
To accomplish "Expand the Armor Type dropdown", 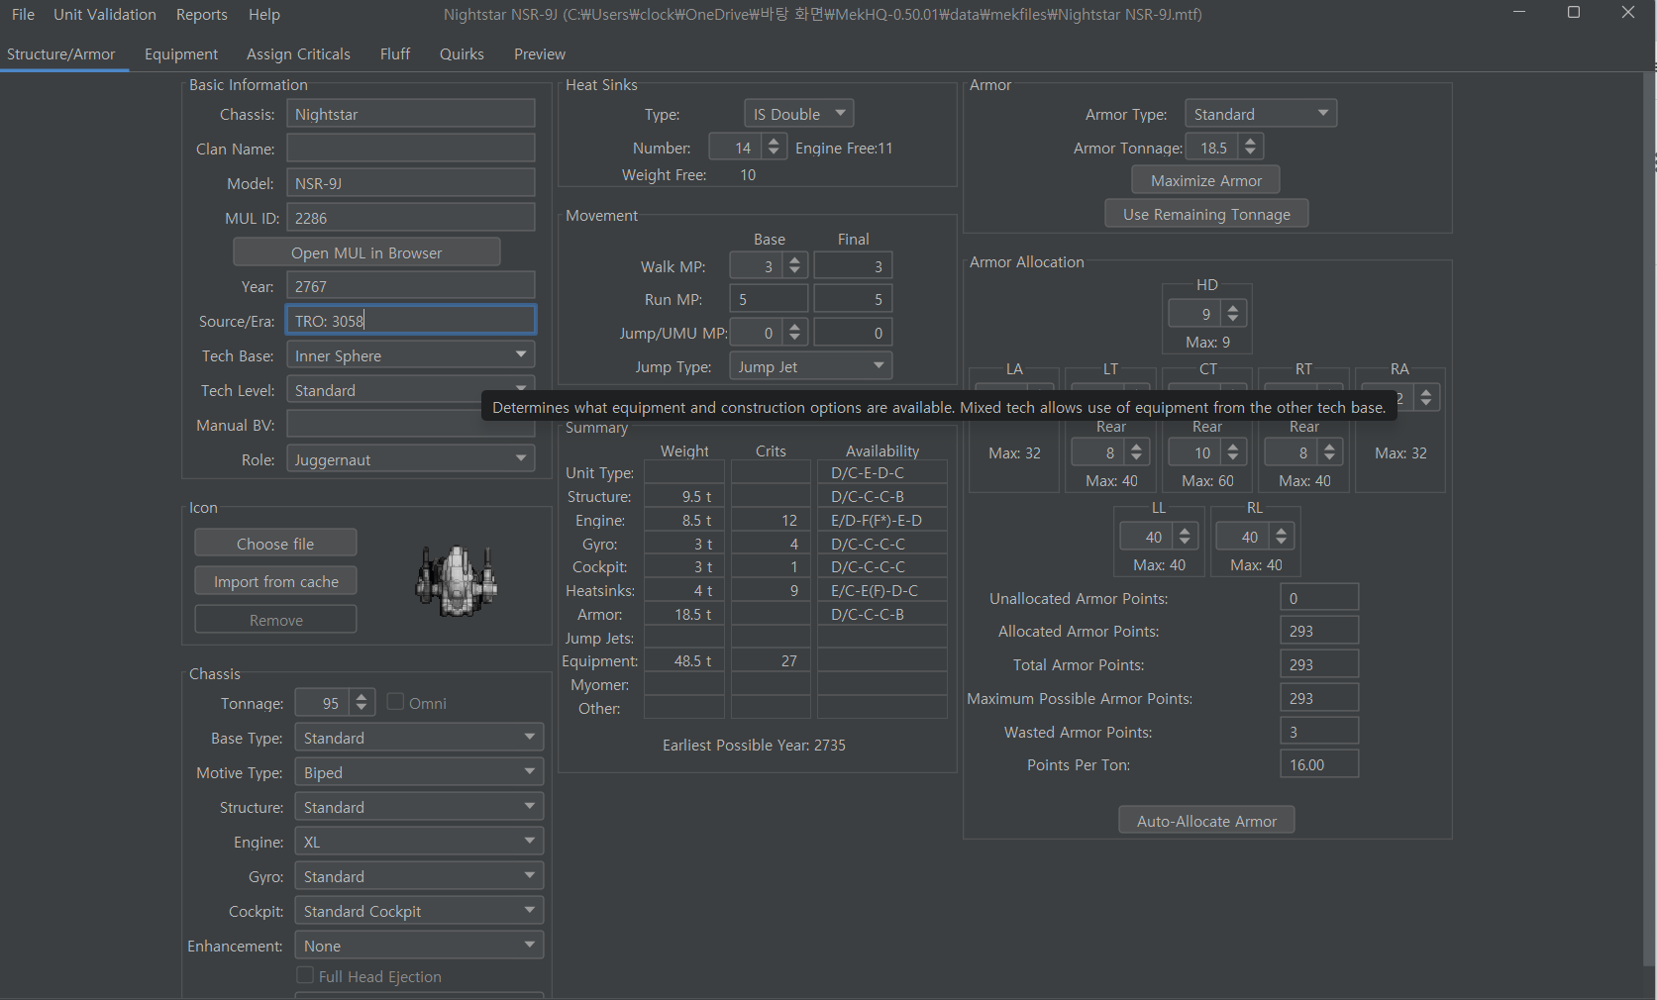I will 1260,114.
